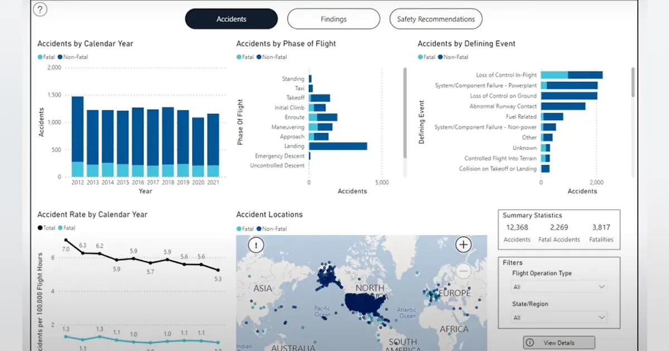Click the Alaska accident cluster on map
Image resolution: width=669 pixels, height=351 pixels.
[x=328, y=277]
